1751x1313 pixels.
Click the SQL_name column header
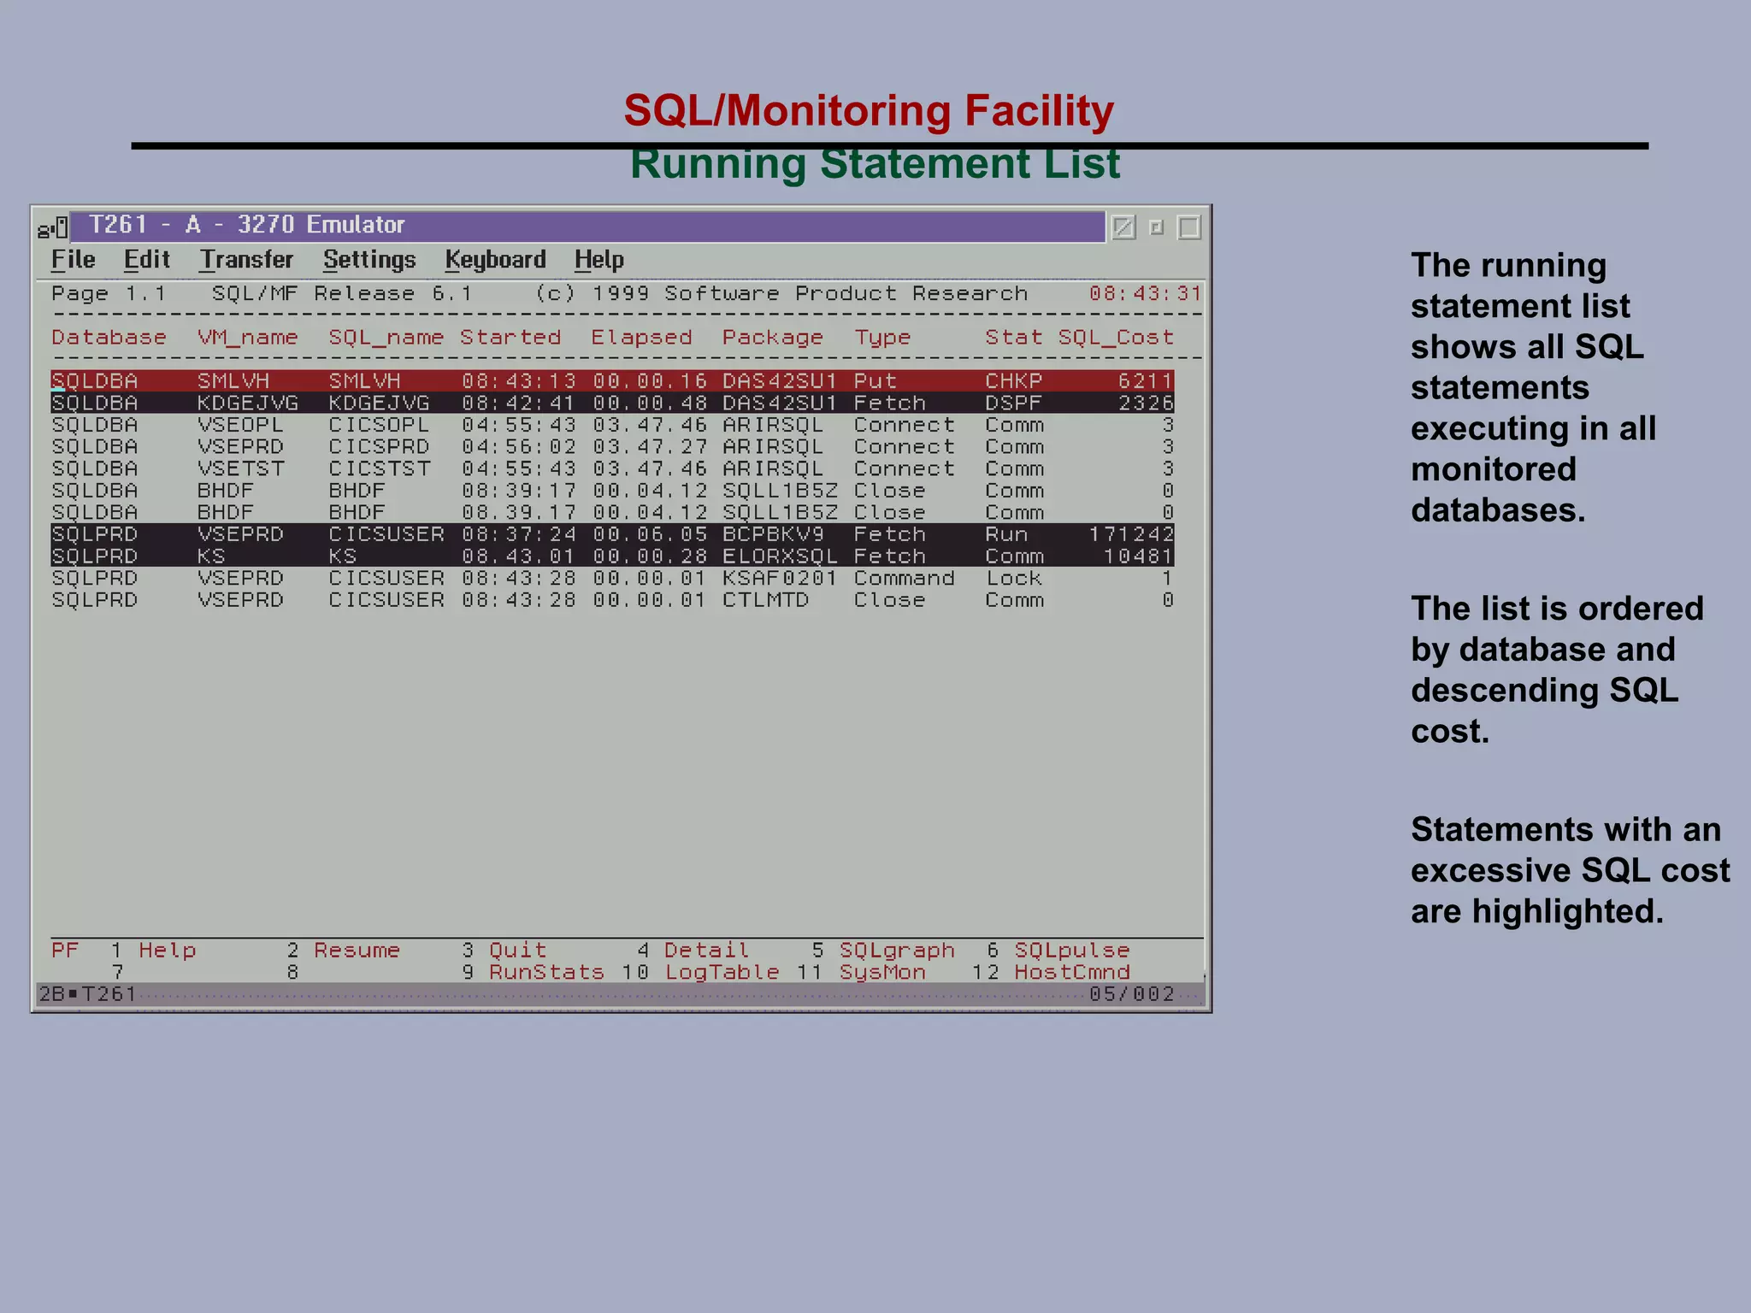(386, 338)
